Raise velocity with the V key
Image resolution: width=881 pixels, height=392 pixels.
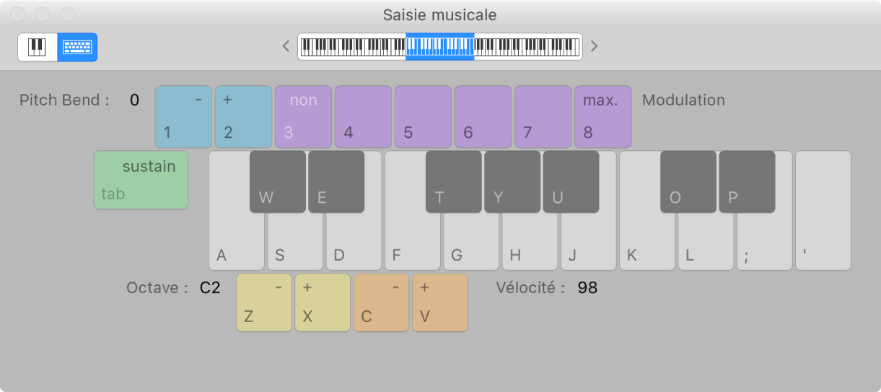click(440, 302)
